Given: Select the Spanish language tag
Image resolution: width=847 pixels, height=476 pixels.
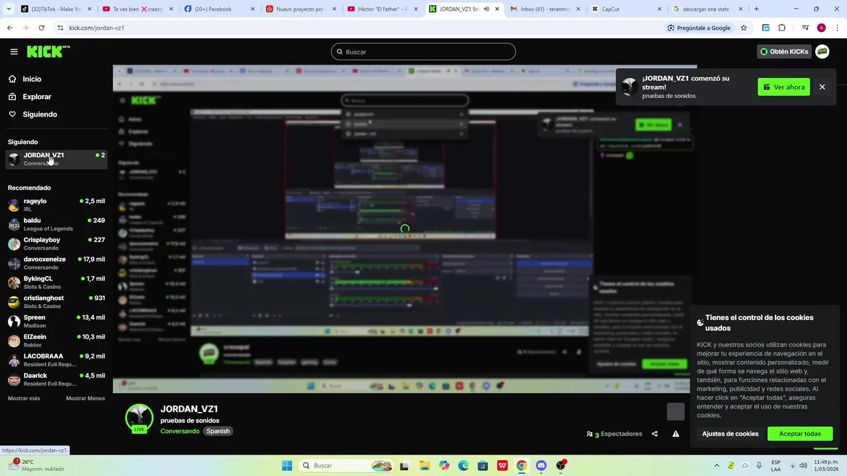Looking at the screenshot, I should click(218, 431).
